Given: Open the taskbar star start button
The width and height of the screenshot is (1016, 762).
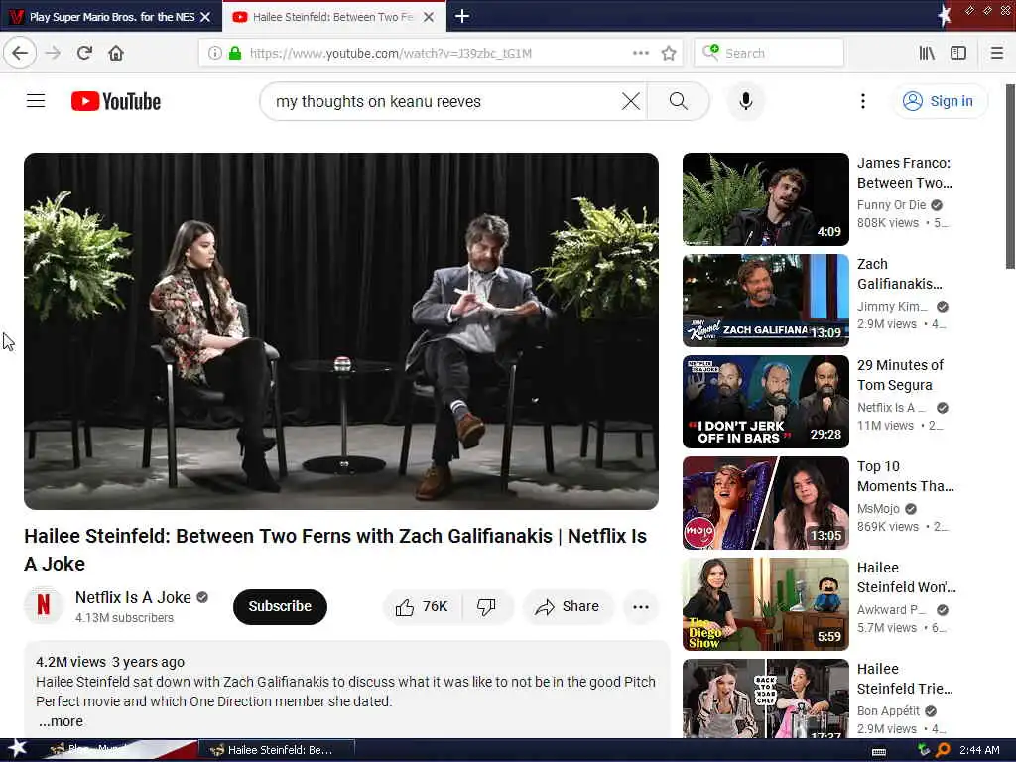Looking at the screenshot, I should point(18,748).
